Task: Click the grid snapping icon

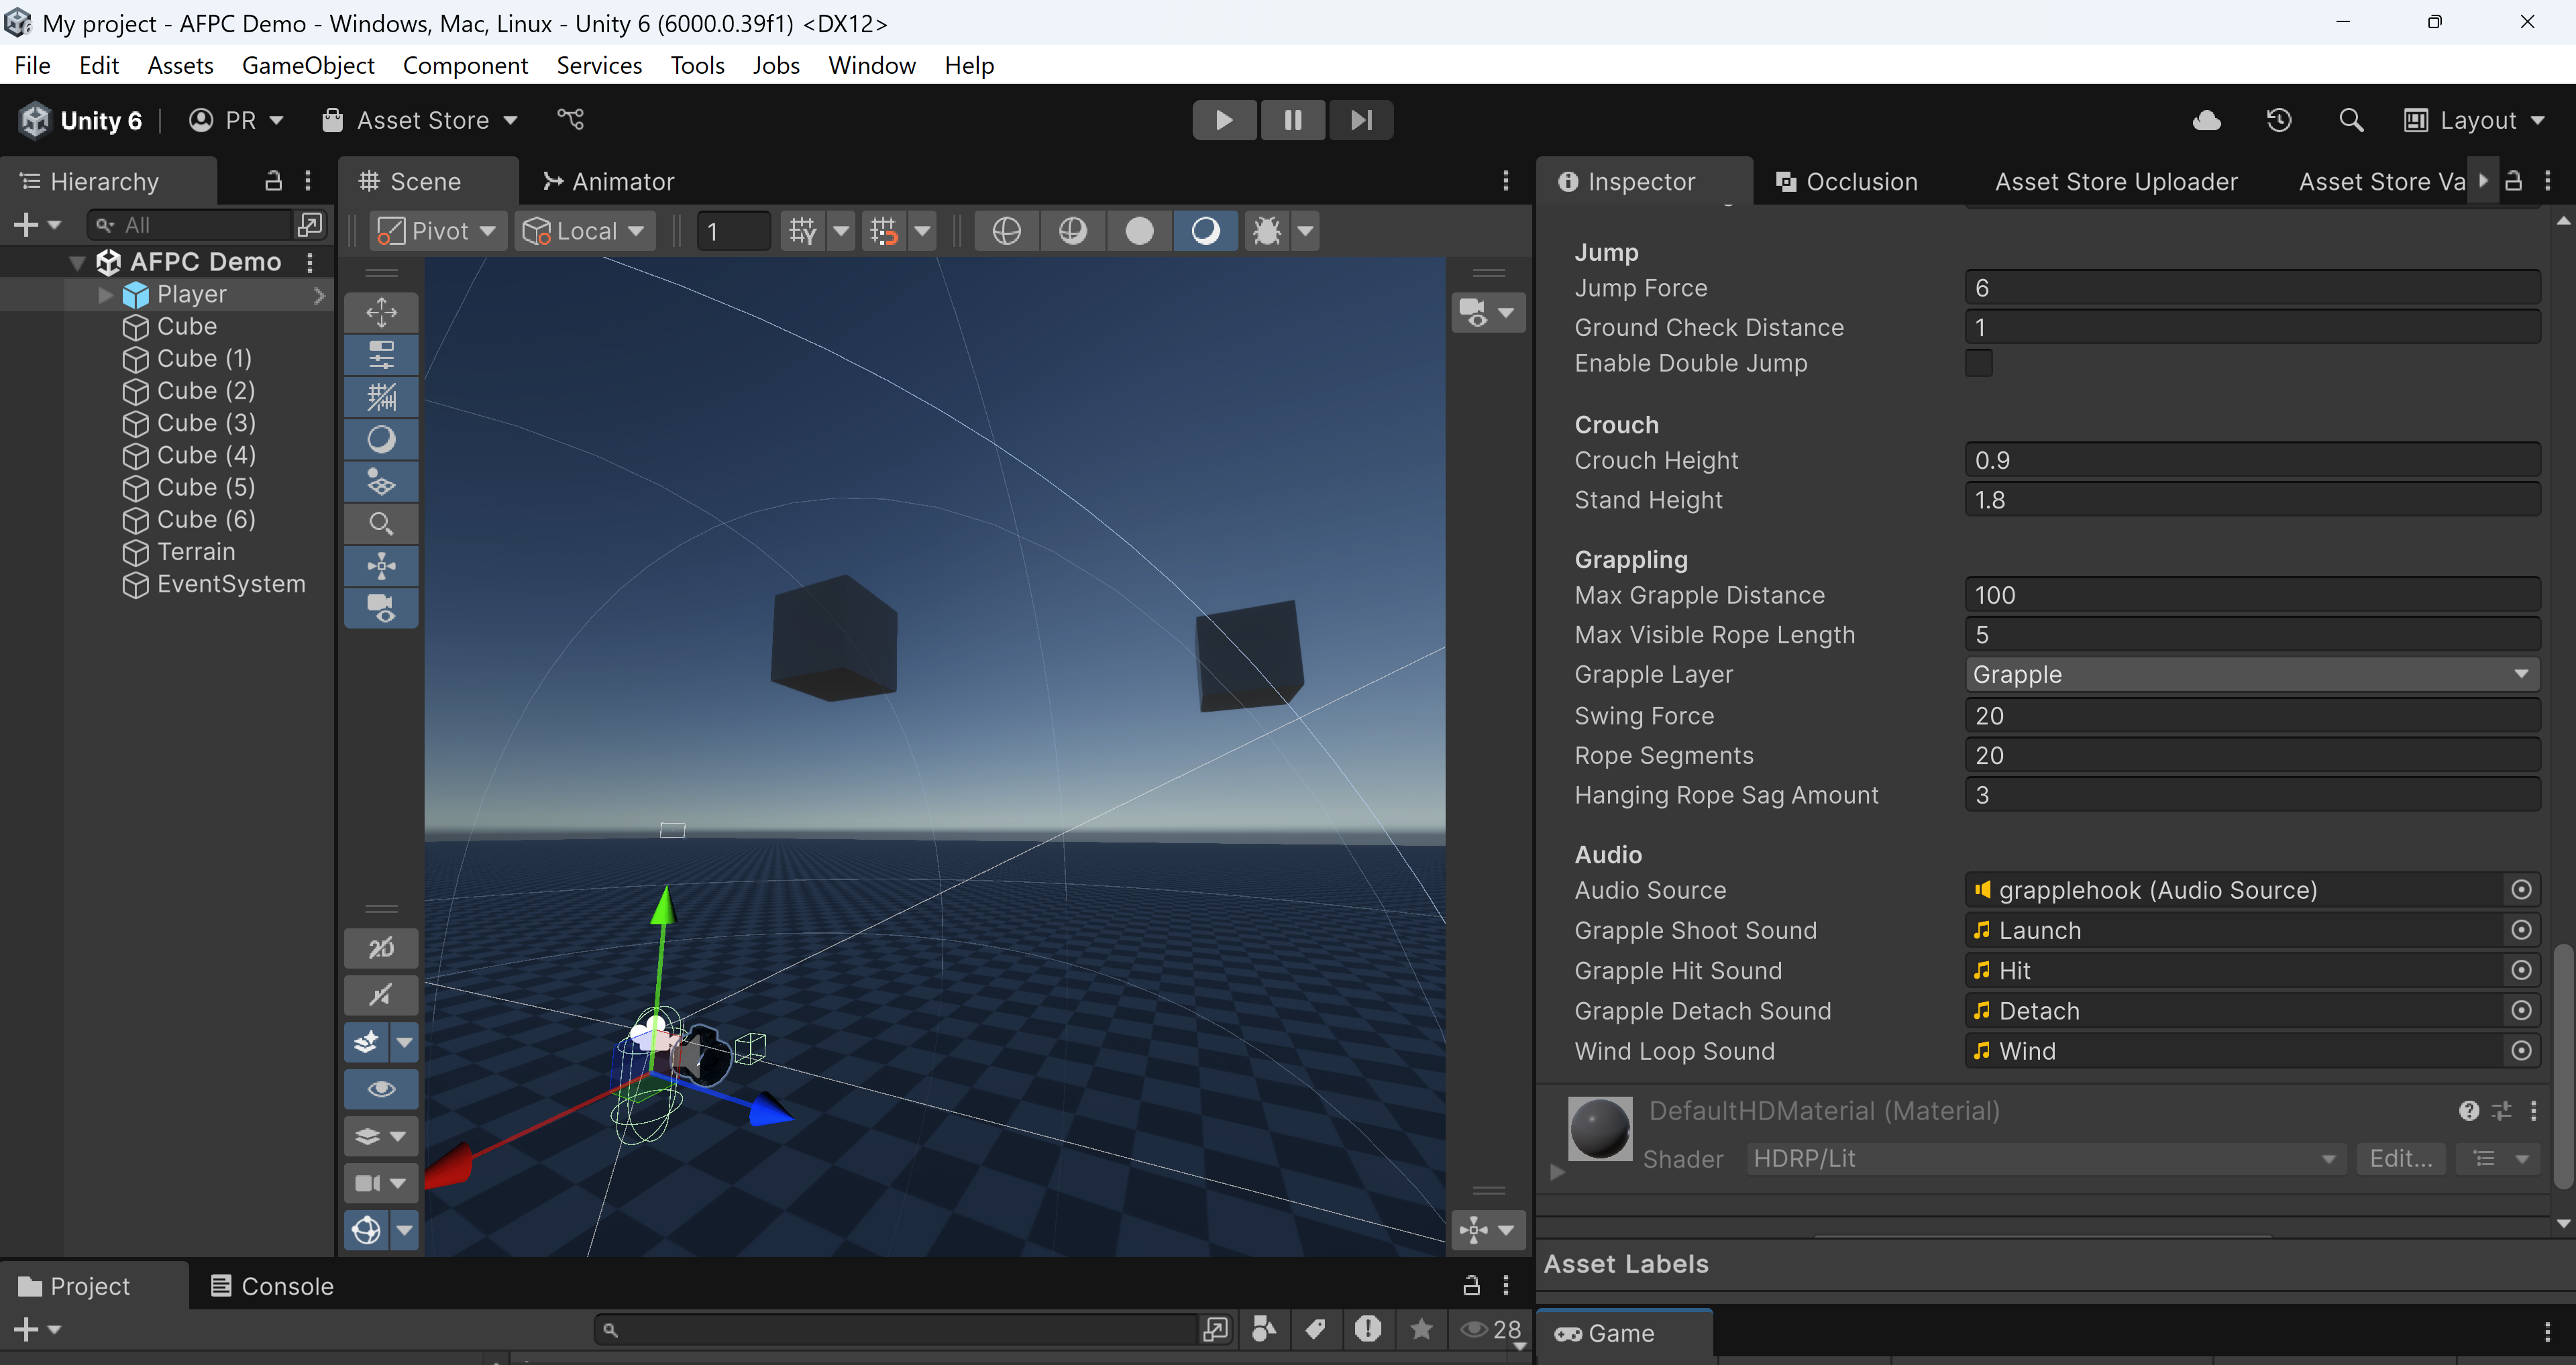Action: [x=802, y=231]
